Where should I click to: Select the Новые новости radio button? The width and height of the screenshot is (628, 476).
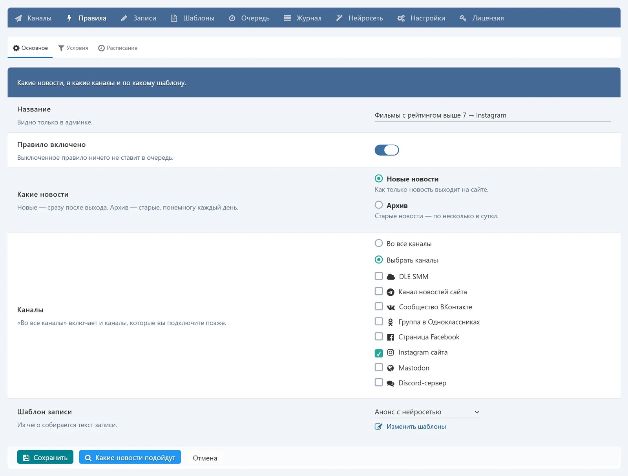pos(379,179)
